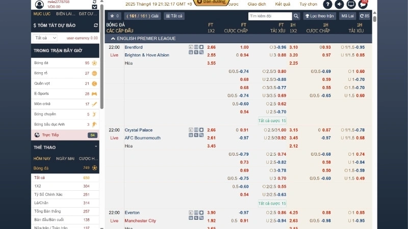Select Tổng Bàn thắng market

(65, 211)
